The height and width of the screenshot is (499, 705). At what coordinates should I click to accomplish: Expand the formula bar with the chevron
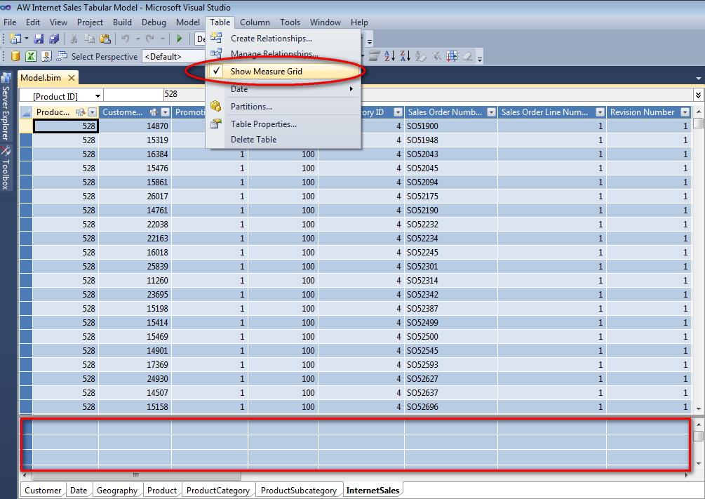[x=698, y=95]
